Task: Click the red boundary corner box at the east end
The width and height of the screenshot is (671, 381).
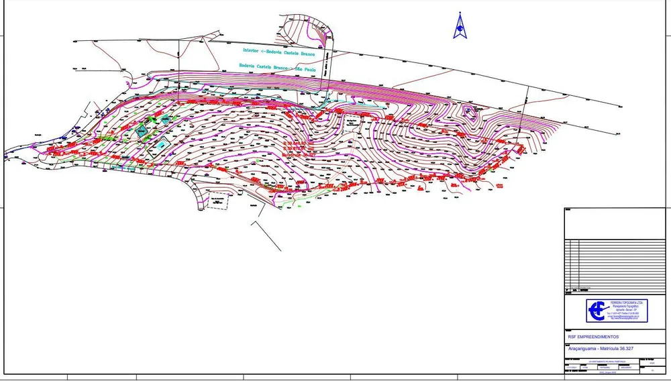Action: [521, 150]
